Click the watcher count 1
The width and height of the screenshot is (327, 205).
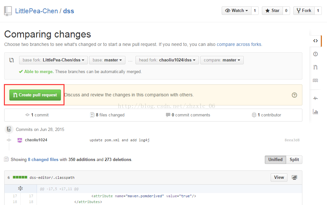(255, 11)
